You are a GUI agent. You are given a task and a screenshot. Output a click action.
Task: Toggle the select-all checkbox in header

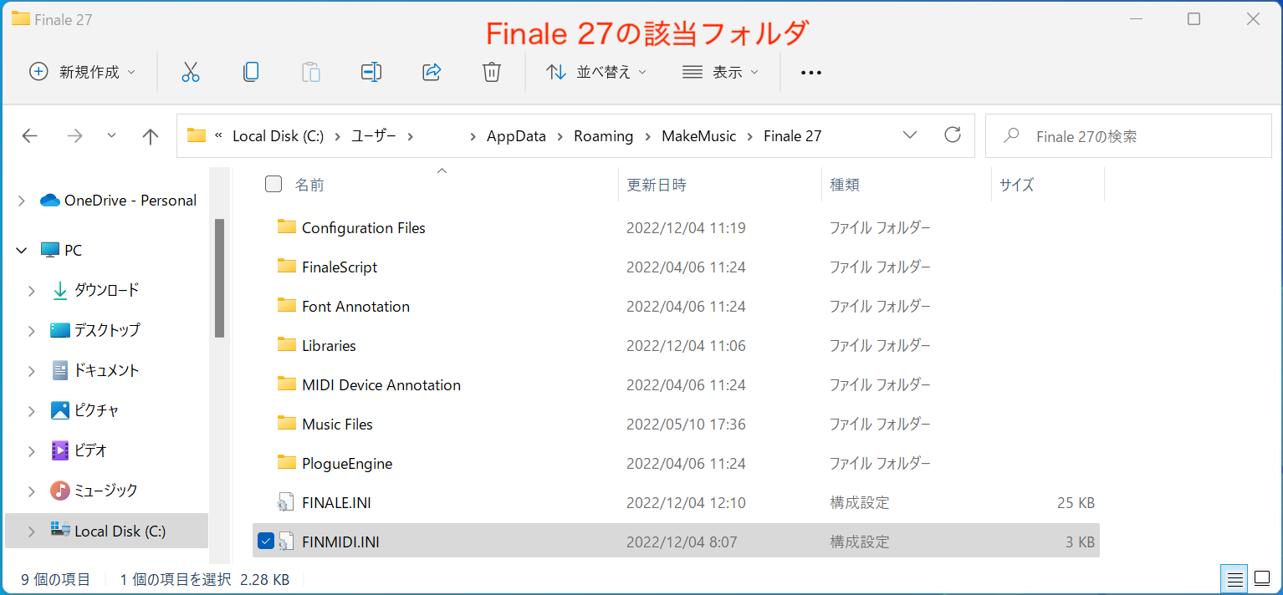pos(273,184)
